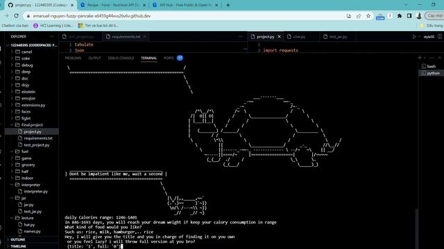Bookmark this page with the star icon
The width and height of the screenshot is (444, 249).
tap(368, 16)
